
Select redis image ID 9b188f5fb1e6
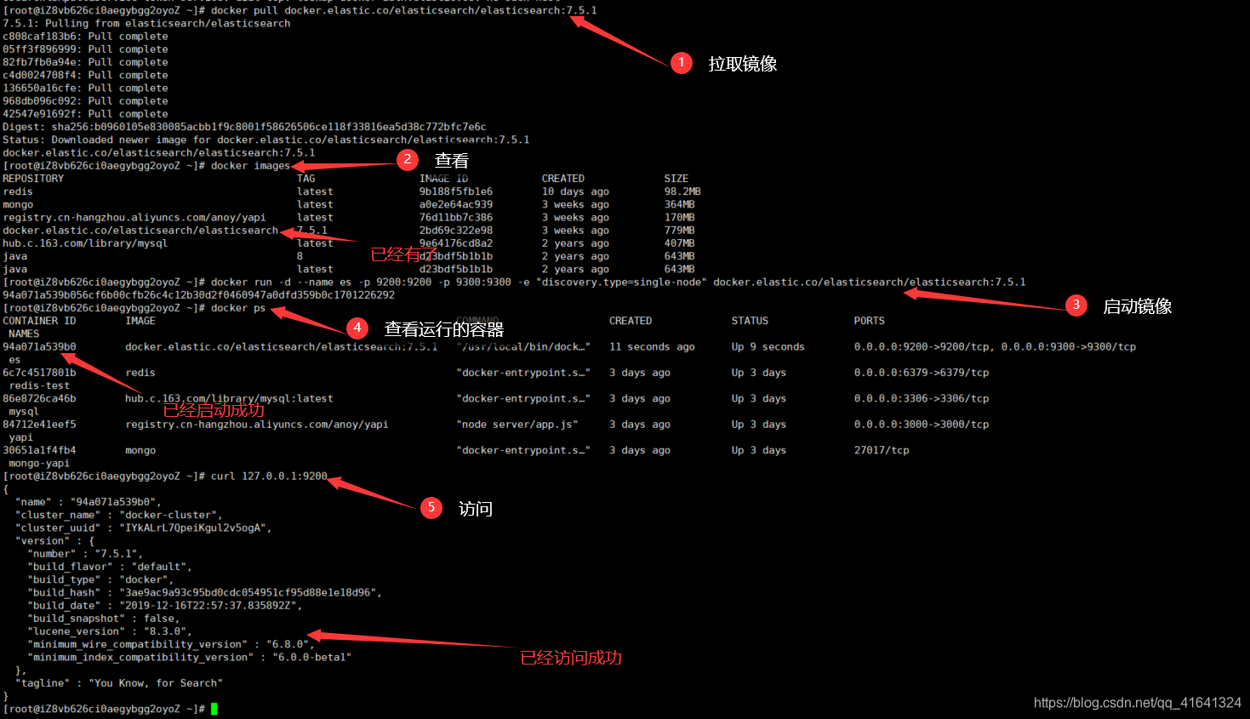pyautogui.click(x=456, y=191)
